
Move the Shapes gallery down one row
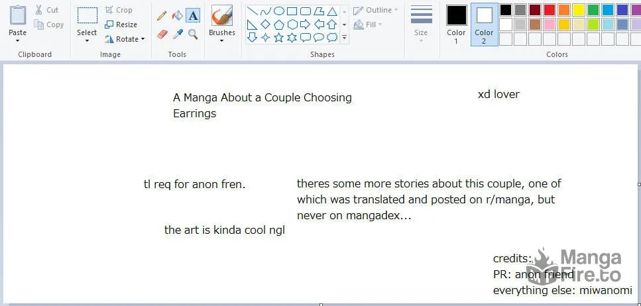click(x=344, y=25)
